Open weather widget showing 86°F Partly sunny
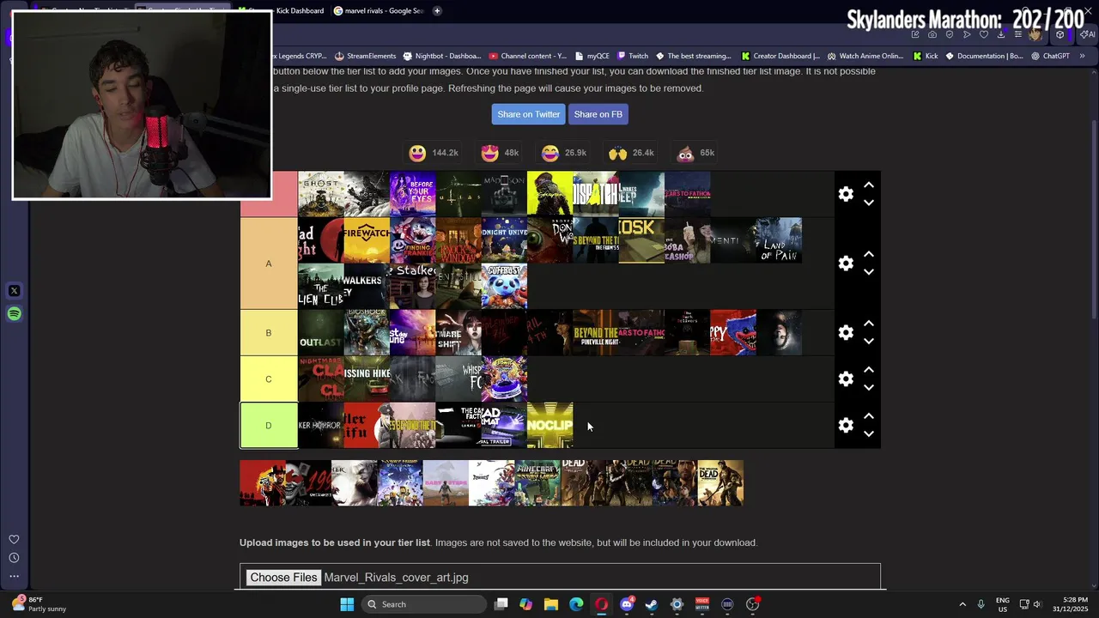This screenshot has height=618, width=1099. click(39, 604)
